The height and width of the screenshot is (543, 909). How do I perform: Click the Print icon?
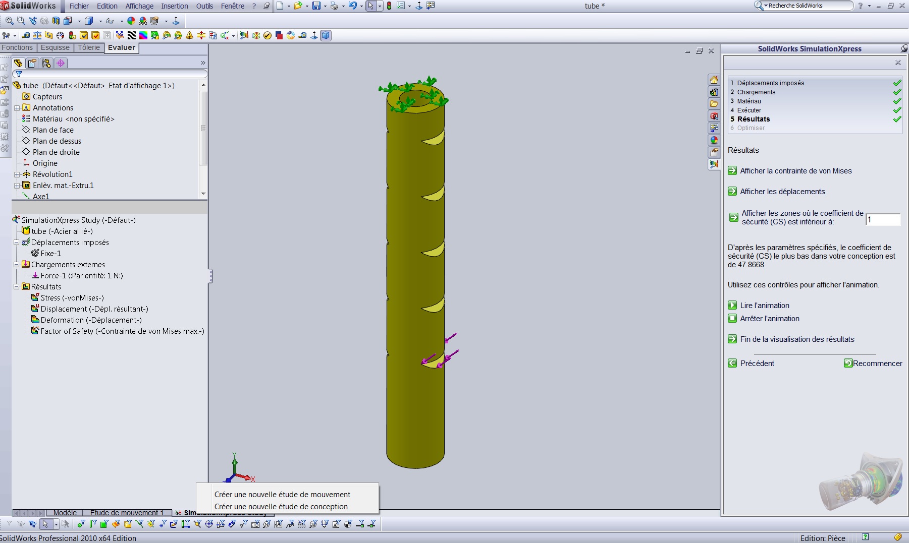(334, 6)
